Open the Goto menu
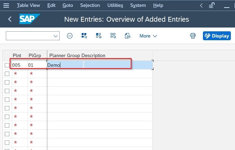The image size is (235, 150). (x=68, y=6)
